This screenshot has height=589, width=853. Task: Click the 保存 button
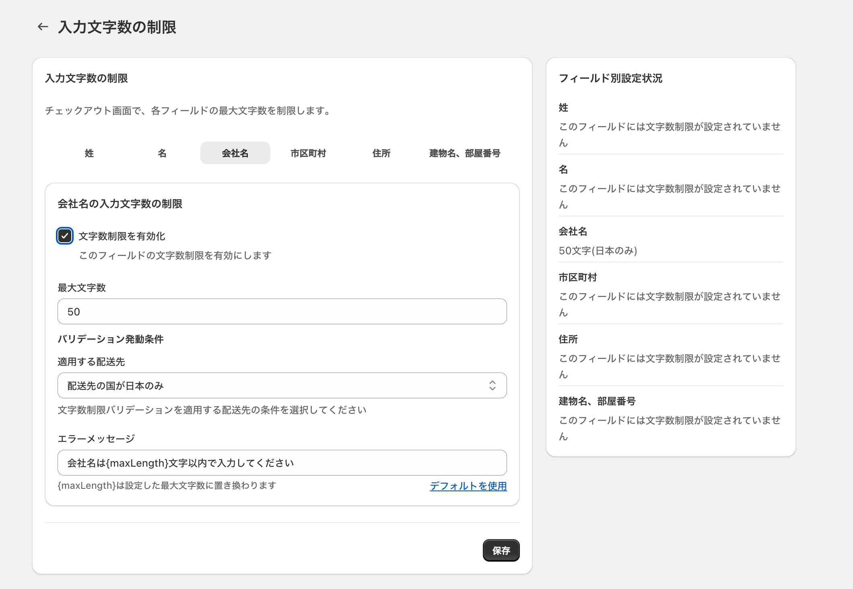[501, 550]
